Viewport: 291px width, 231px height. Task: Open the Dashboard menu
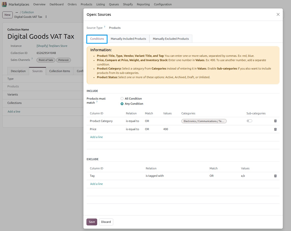click(x=56, y=4)
